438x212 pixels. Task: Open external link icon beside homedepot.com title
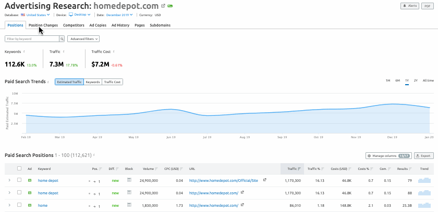[163, 6]
